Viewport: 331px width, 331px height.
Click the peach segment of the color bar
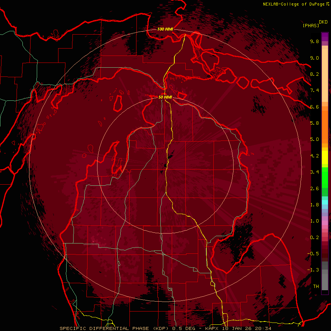[325, 75]
